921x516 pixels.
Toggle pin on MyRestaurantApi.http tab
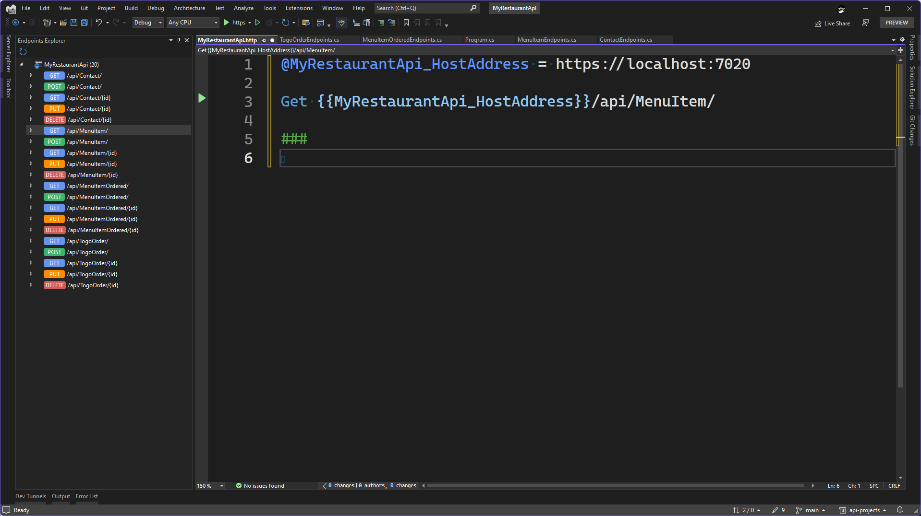point(264,40)
